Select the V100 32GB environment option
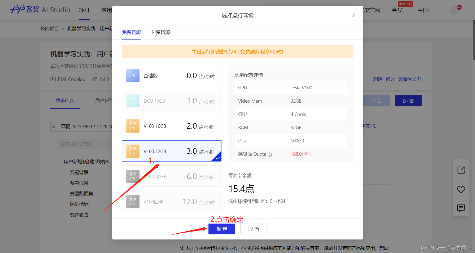 (172, 151)
